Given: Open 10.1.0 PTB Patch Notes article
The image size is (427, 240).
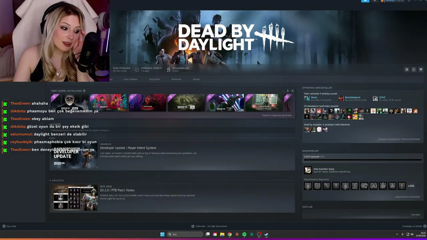Looking at the screenshot, I should (x=117, y=190).
